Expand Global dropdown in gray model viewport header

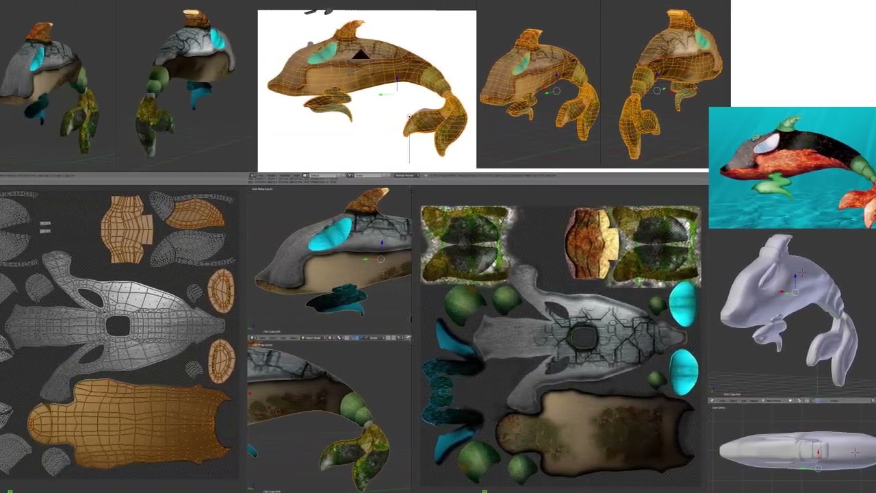tap(835, 401)
